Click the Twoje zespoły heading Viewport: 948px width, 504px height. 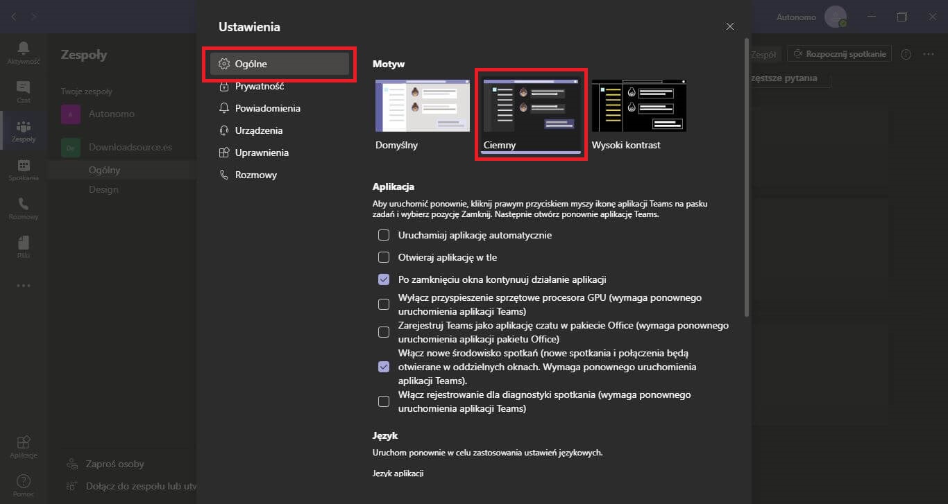point(87,92)
